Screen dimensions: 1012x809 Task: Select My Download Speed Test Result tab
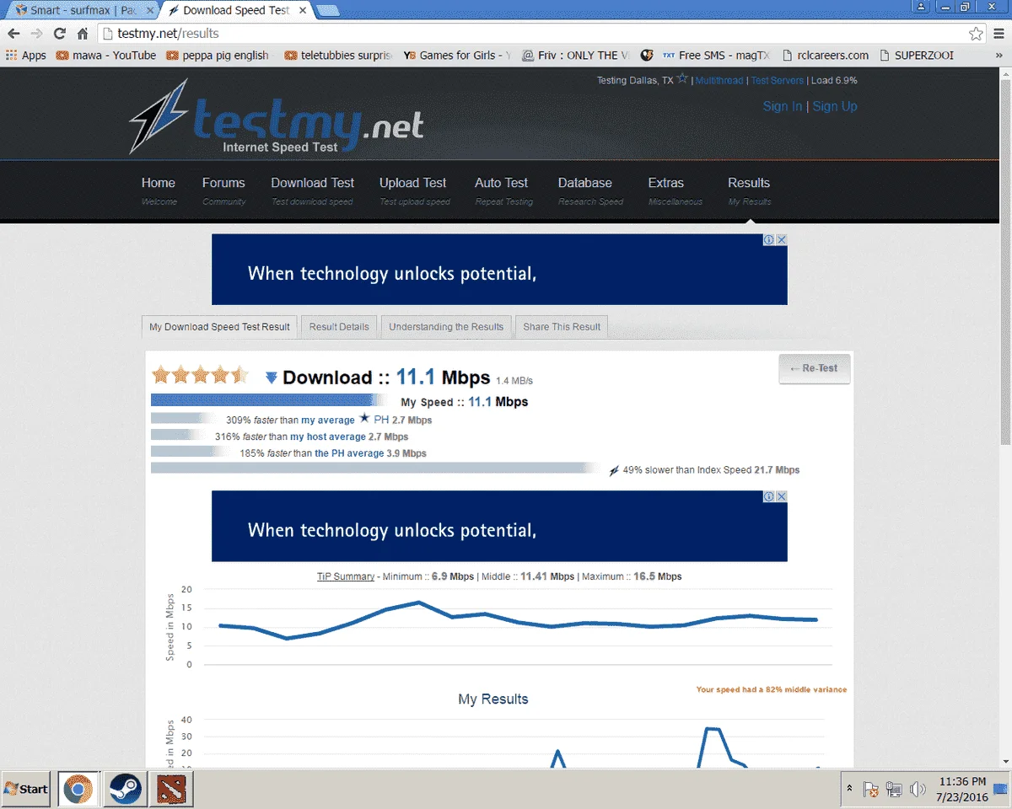pos(219,327)
